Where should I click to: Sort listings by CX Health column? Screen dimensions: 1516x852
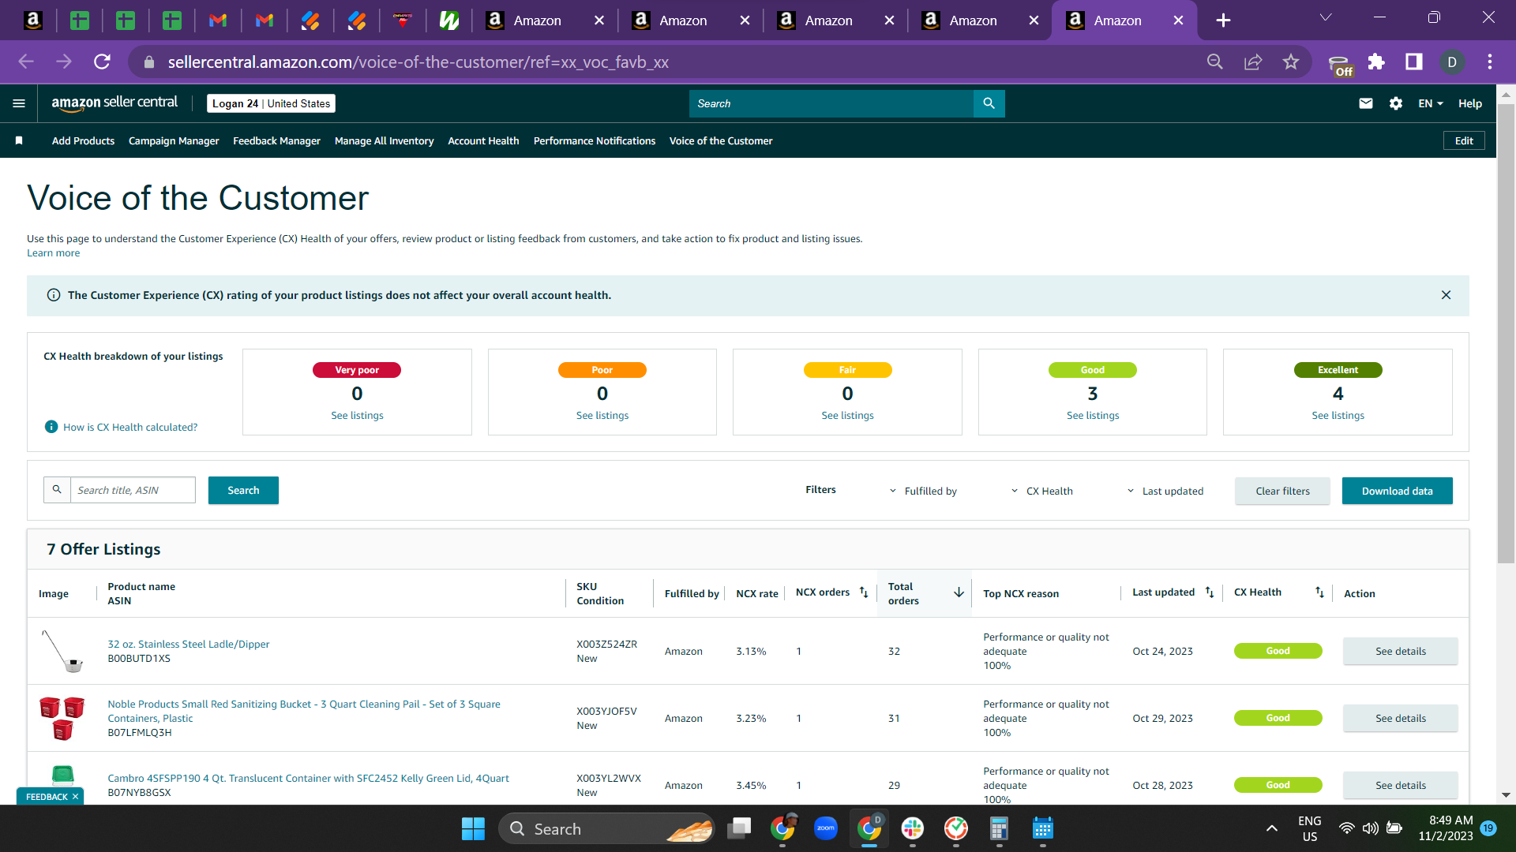pos(1319,592)
